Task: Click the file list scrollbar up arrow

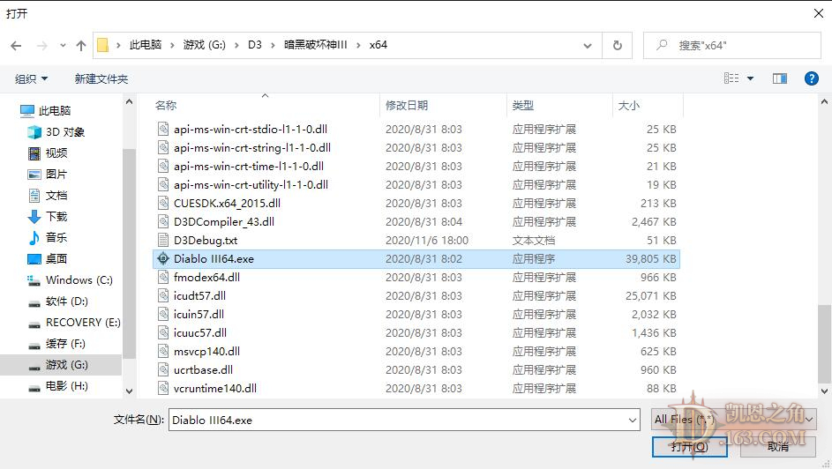Action: click(x=824, y=101)
